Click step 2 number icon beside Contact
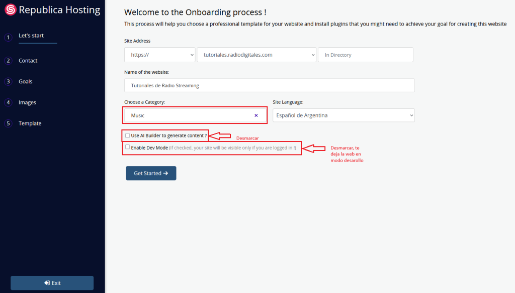Screen dimensions: 515x293 point(8,61)
